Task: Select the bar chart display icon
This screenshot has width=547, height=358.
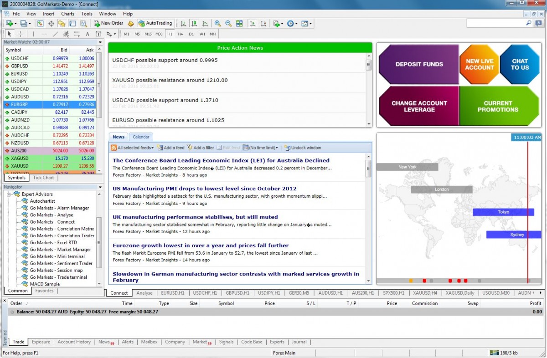Action: click(x=183, y=23)
